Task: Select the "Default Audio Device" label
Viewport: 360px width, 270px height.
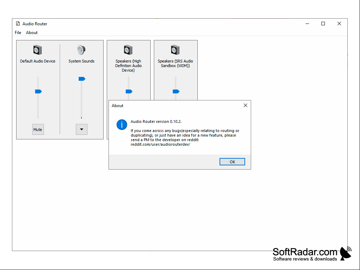Action: [38, 61]
